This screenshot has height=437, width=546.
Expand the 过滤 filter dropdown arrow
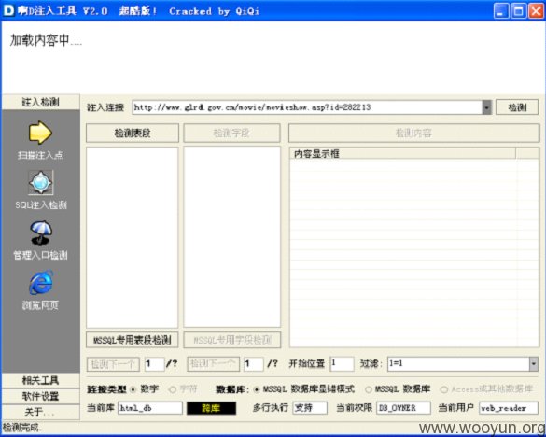(x=534, y=364)
